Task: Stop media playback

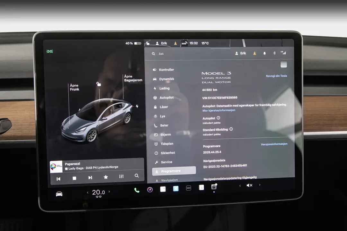Action: [x=74, y=178]
